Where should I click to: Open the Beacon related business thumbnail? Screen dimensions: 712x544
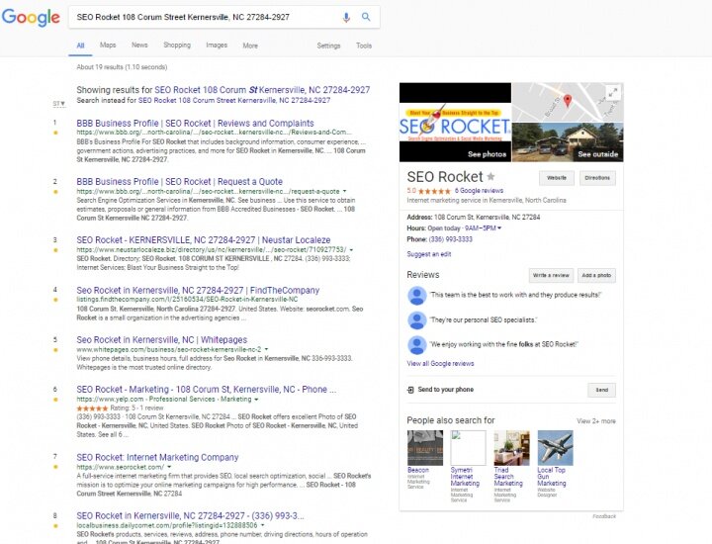[424, 448]
